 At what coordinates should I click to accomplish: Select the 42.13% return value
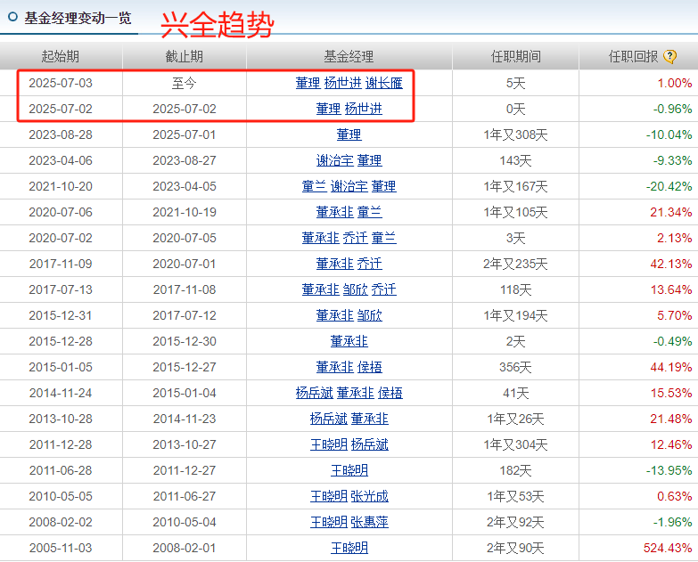(671, 264)
